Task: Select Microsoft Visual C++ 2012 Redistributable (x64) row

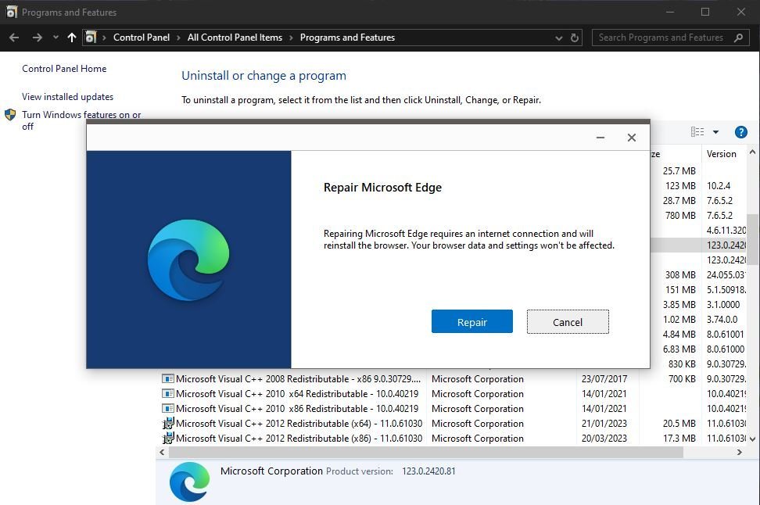Action: (x=453, y=424)
